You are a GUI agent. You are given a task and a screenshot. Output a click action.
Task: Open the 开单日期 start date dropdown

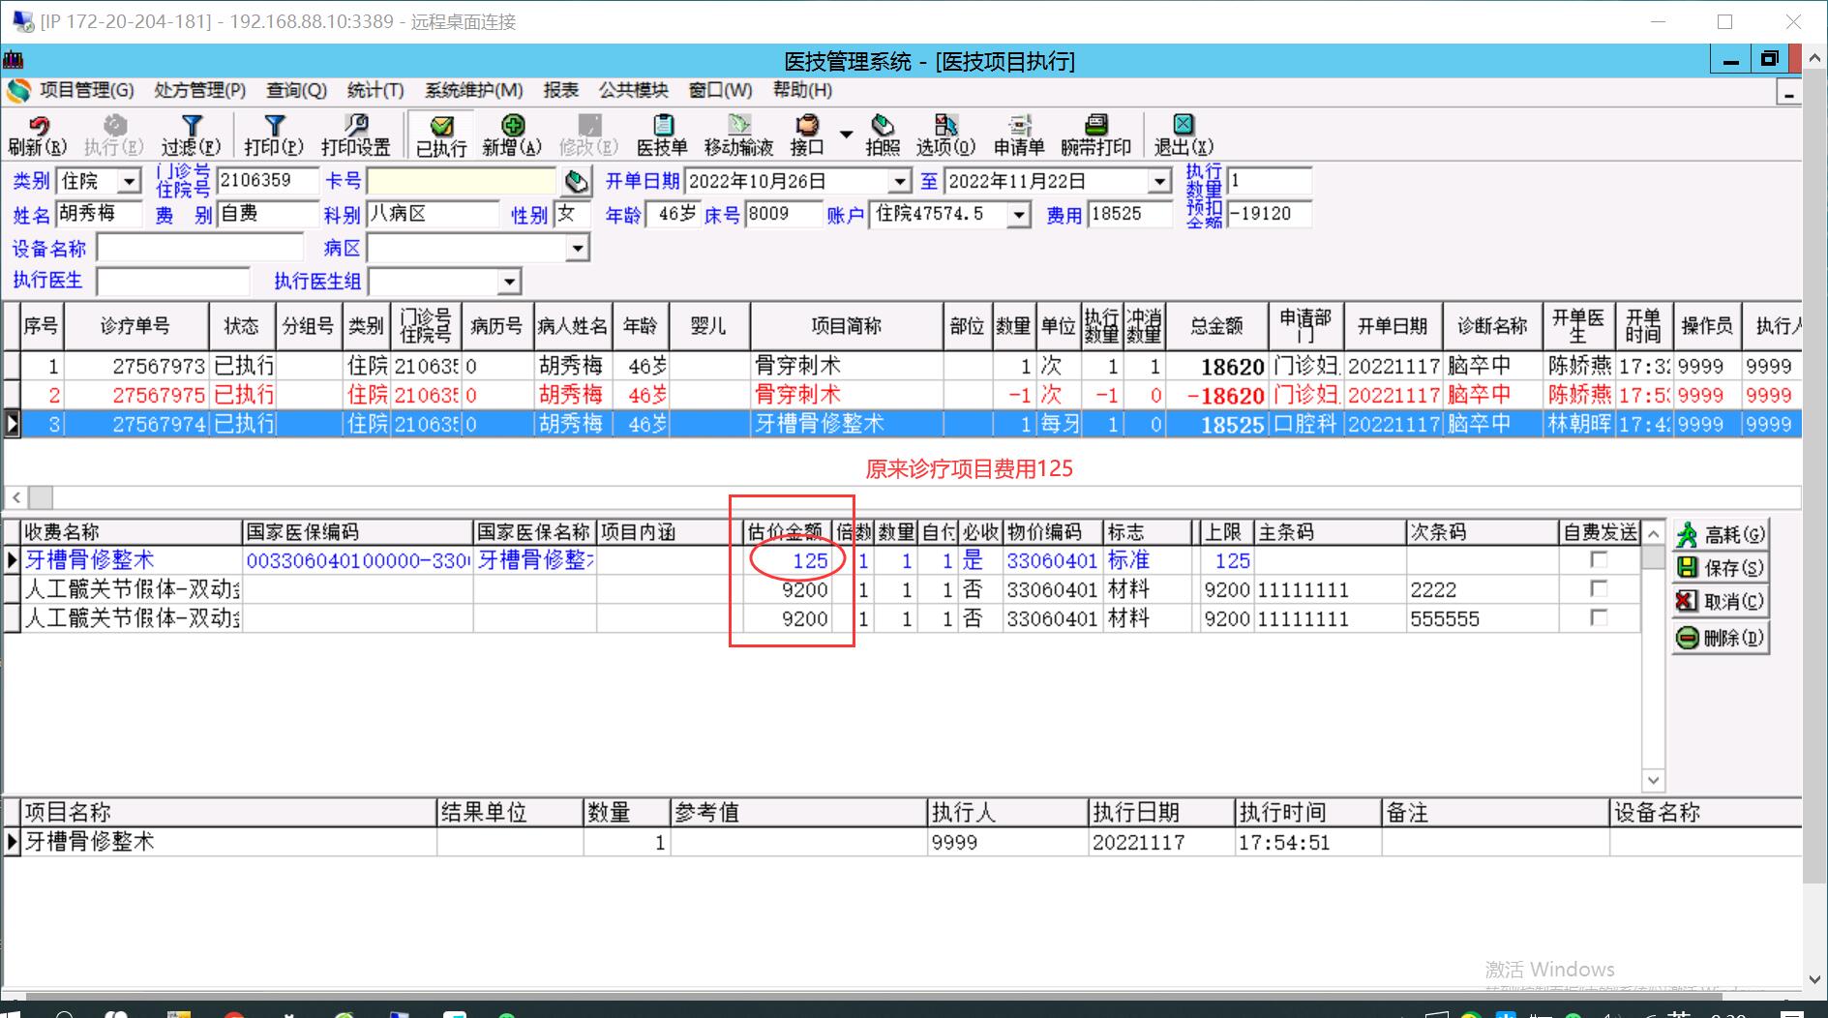900,182
